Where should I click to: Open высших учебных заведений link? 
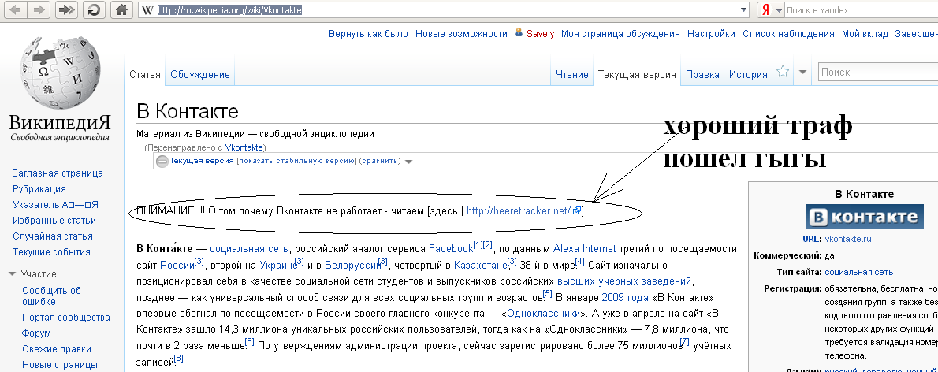(624, 281)
